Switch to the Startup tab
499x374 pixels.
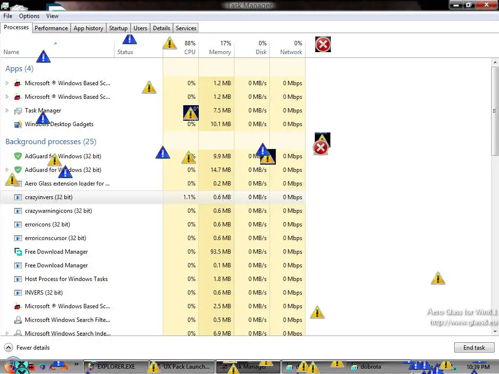click(118, 28)
